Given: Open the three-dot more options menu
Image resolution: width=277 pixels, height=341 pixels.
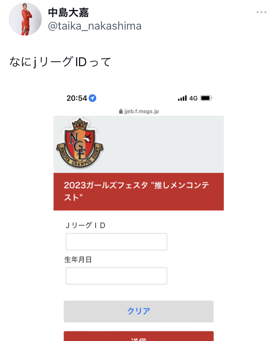Looking at the screenshot, I should 261,12.
